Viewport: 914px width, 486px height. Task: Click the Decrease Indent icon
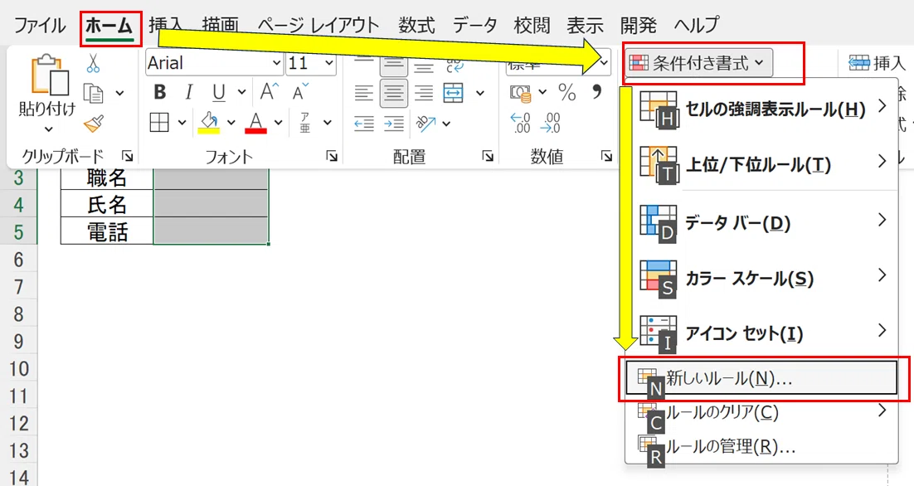pos(364,124)
